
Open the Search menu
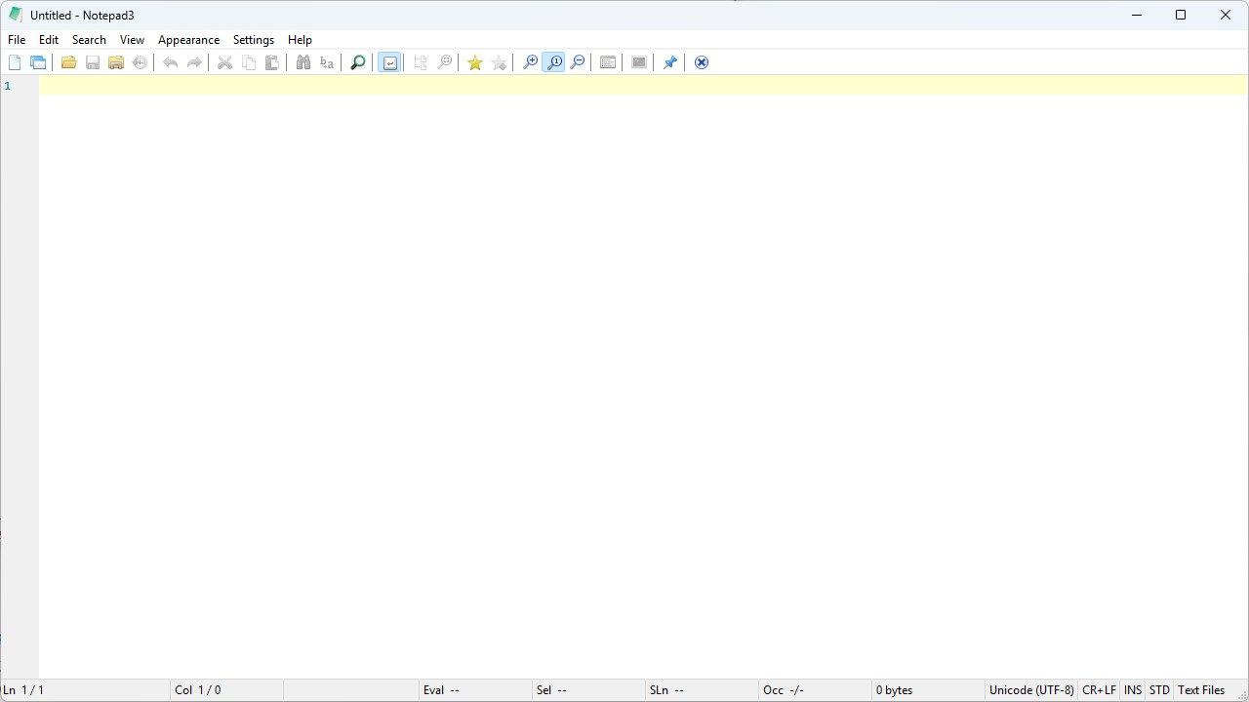point(89,40)
